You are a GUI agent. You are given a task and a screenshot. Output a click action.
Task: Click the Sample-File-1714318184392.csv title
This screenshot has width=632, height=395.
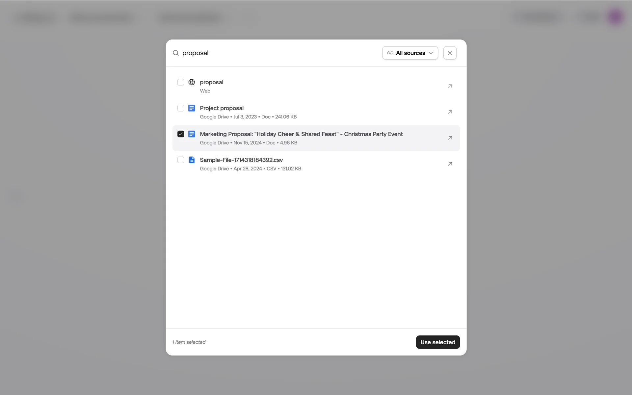click(x=241, y=160)
